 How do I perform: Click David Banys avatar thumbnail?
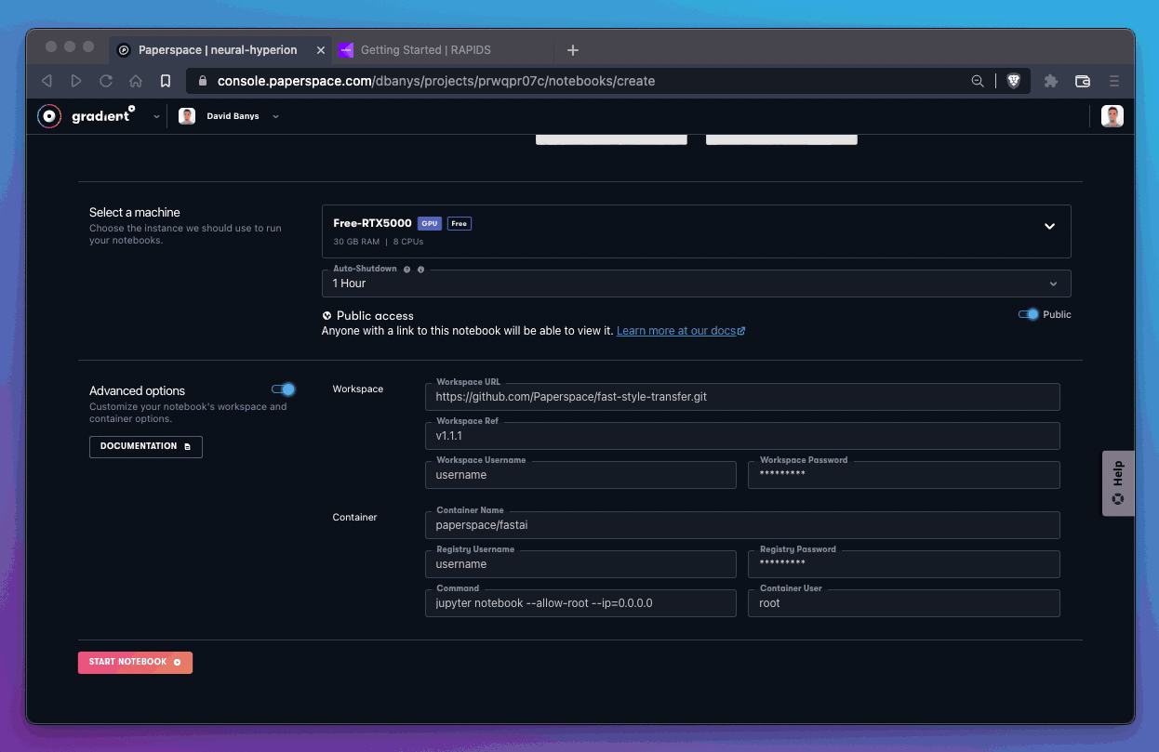[x=187, y=116]
